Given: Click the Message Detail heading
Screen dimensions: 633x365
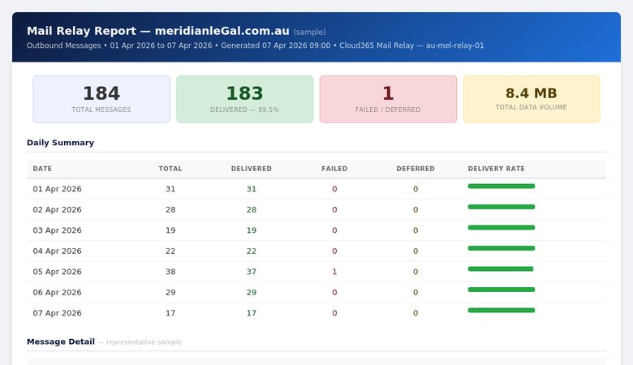Looking at the screenshot, I should pyautogui.click(x=61, y=341).
